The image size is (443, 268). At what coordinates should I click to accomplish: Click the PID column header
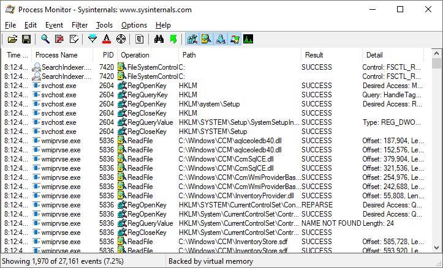(x=105, y=55)
